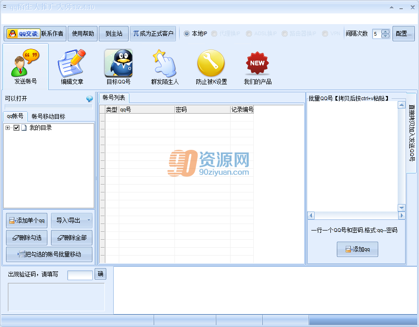Decrease the 间隔次数 value
The width and height of the screenshot is (419, 327).
385,36
